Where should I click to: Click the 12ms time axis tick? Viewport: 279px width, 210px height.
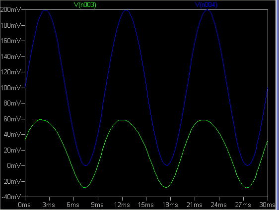122,198
